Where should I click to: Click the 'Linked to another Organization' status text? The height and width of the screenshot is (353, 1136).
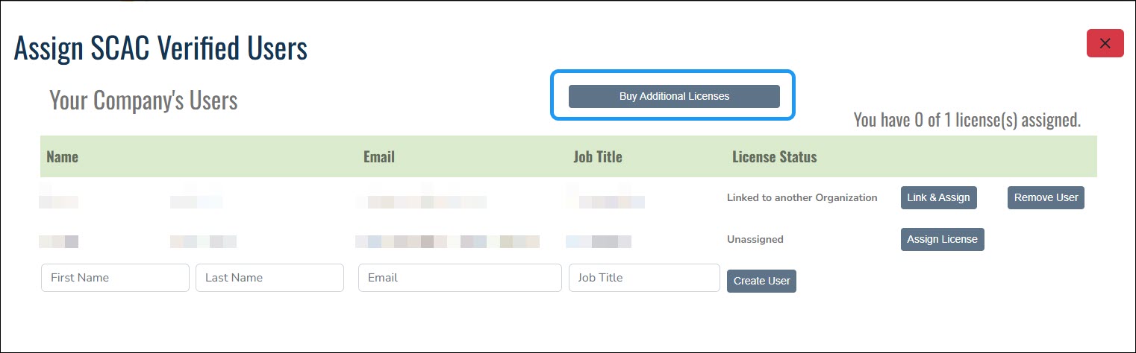coord(802,198)
